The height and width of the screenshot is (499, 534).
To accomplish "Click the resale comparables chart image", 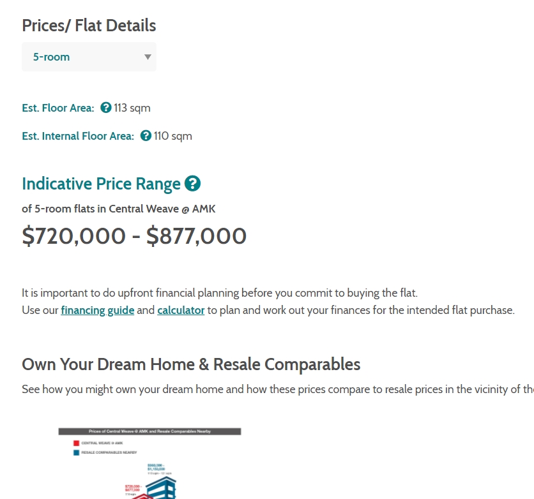I will tap(149, 466).
